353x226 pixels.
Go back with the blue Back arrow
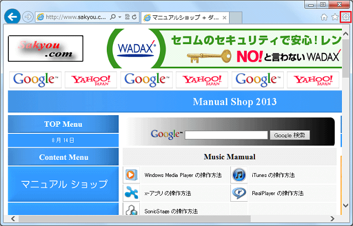pyautogui.click(x=12, y=17)
